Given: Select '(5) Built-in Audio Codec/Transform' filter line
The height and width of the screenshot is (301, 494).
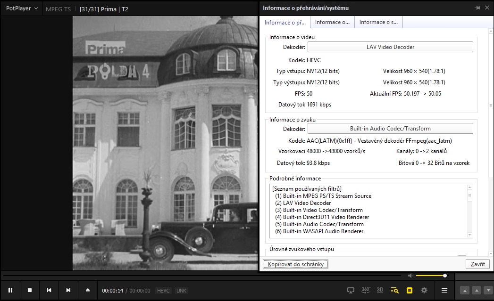Looking at the screenshot, I should pyautogui.click(x=319, y=224).
